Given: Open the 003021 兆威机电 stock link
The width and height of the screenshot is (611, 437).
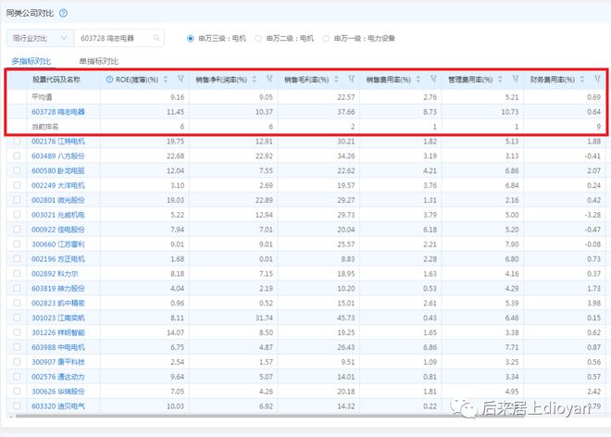Looking at the screenshot, I should point(58,215).
